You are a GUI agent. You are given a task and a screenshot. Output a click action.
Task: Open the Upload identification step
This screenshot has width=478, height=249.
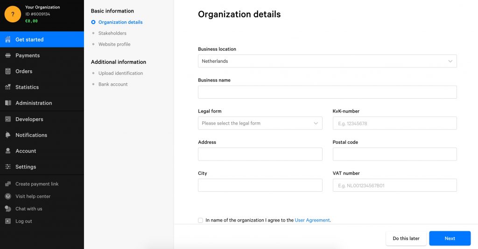pos(120,73)
